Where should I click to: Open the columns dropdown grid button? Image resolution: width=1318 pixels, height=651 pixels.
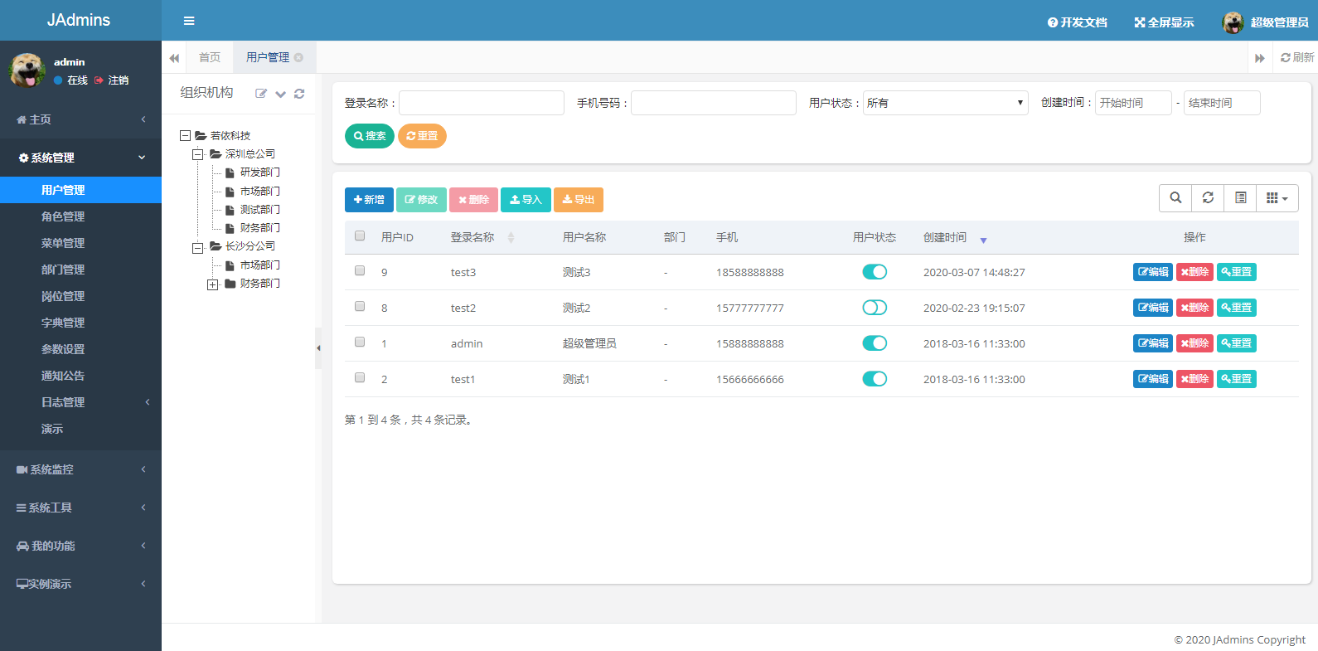click(1277, 198)
